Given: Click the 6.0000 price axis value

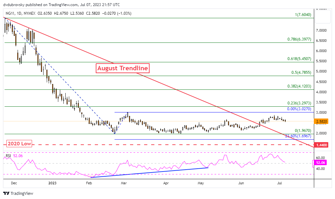Looking at the screenshot, I should coord(321,51).
